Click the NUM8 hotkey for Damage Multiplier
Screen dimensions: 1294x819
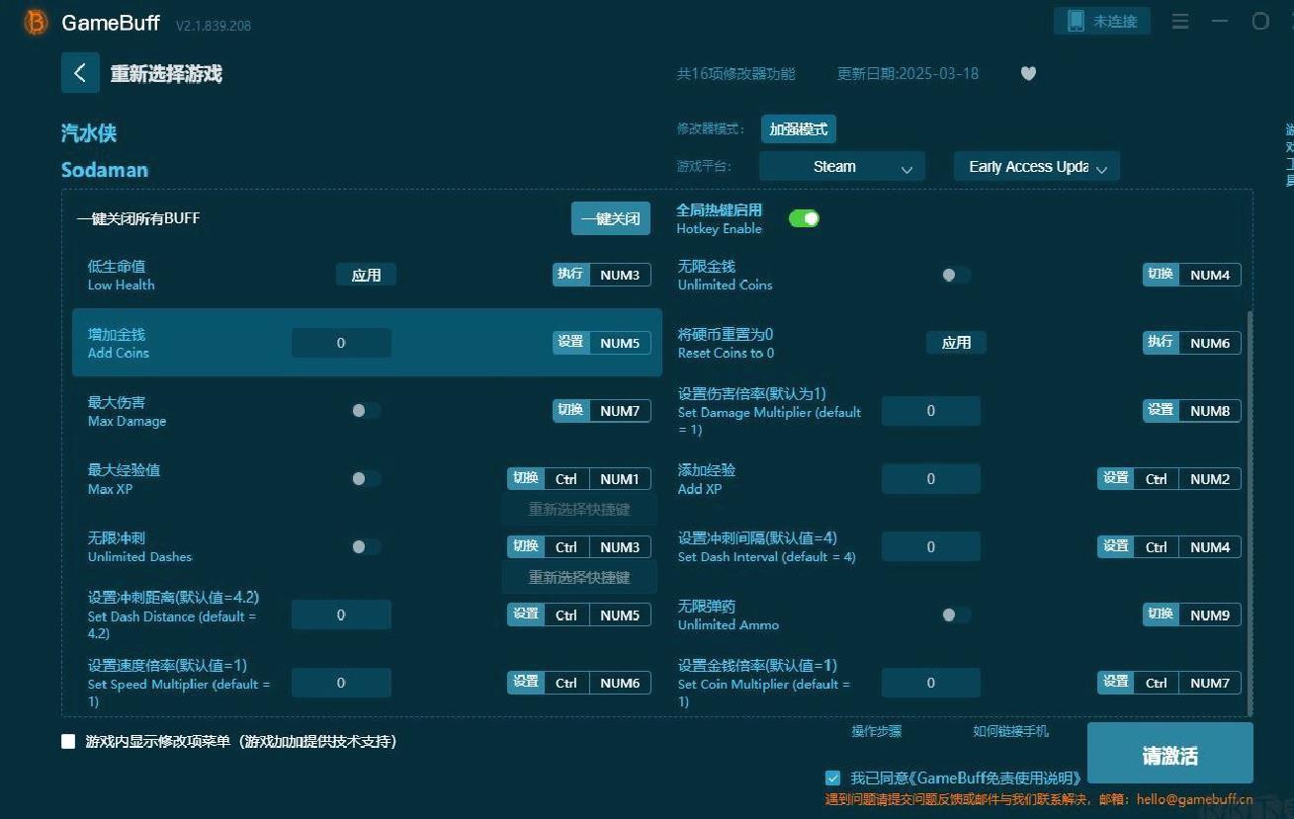1210,411
